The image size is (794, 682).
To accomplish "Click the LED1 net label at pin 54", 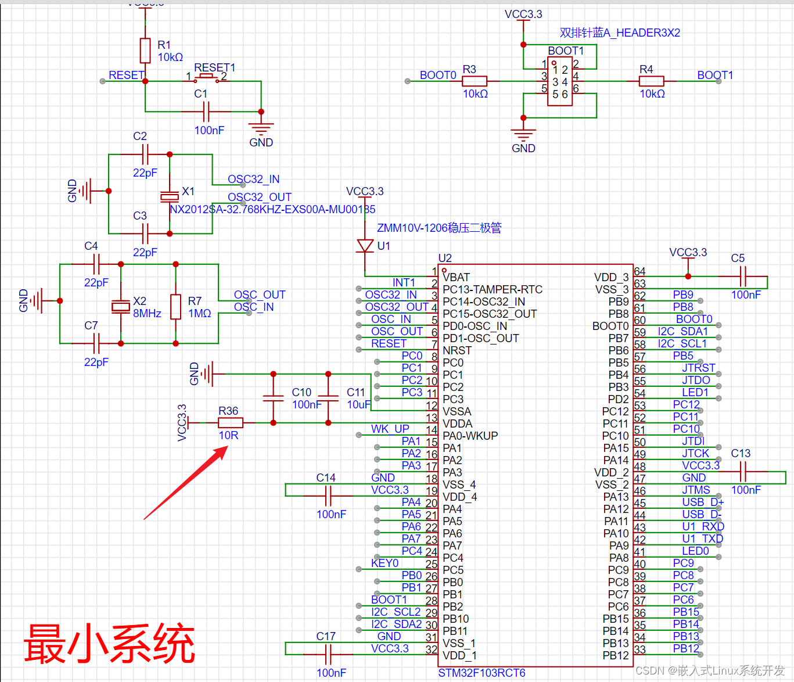I will [695, 392].
